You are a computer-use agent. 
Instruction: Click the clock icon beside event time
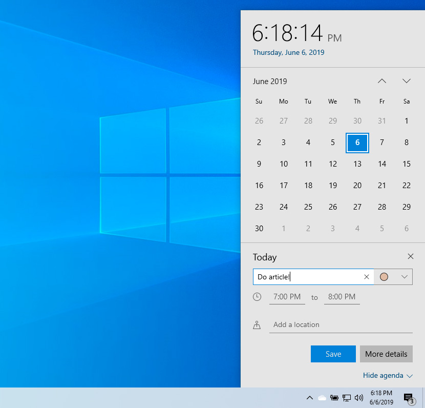click(x=257, y=297)
